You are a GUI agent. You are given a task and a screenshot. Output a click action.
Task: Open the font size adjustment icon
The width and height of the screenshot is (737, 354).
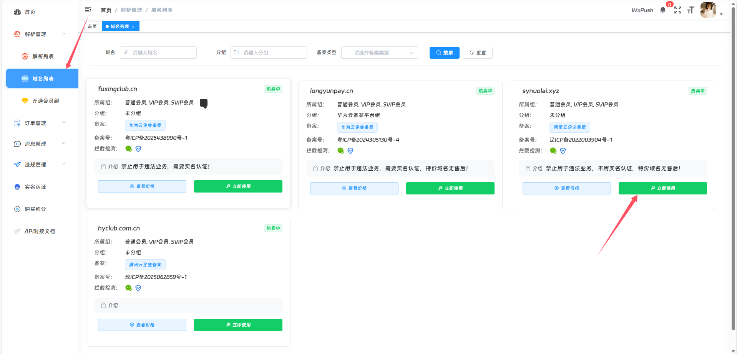point(691,10)
